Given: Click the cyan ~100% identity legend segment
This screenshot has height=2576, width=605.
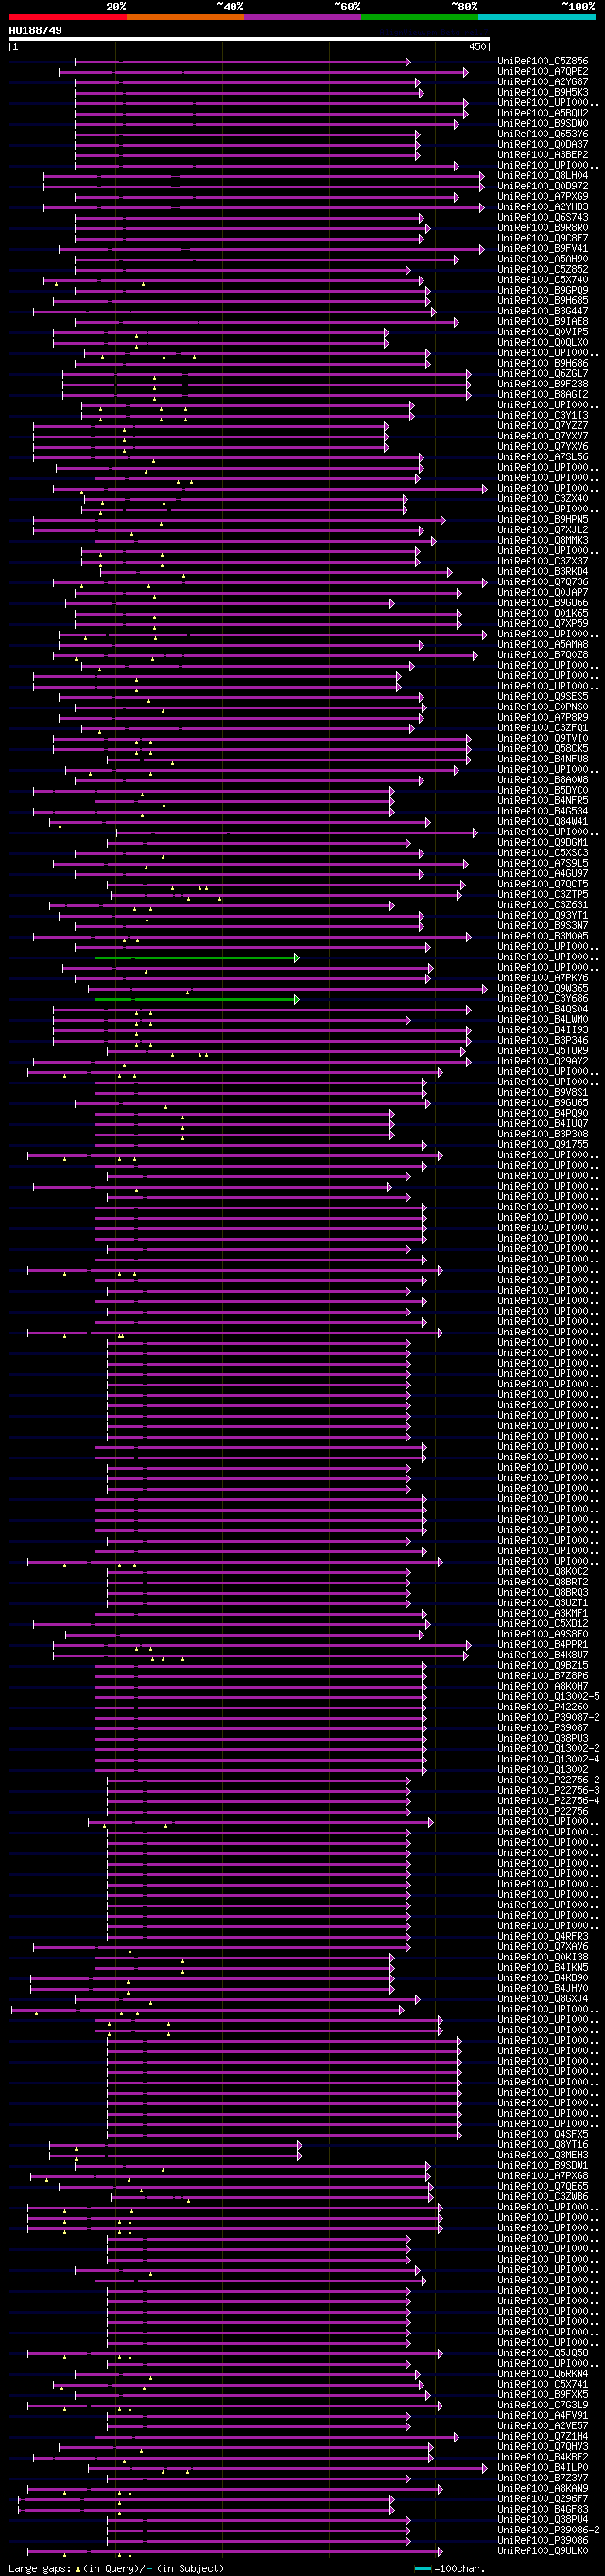Looking at the screenshot, I should tap(538, 17).
